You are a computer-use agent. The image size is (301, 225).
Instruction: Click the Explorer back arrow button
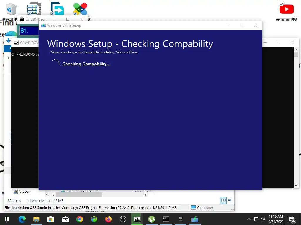point(9,58)
